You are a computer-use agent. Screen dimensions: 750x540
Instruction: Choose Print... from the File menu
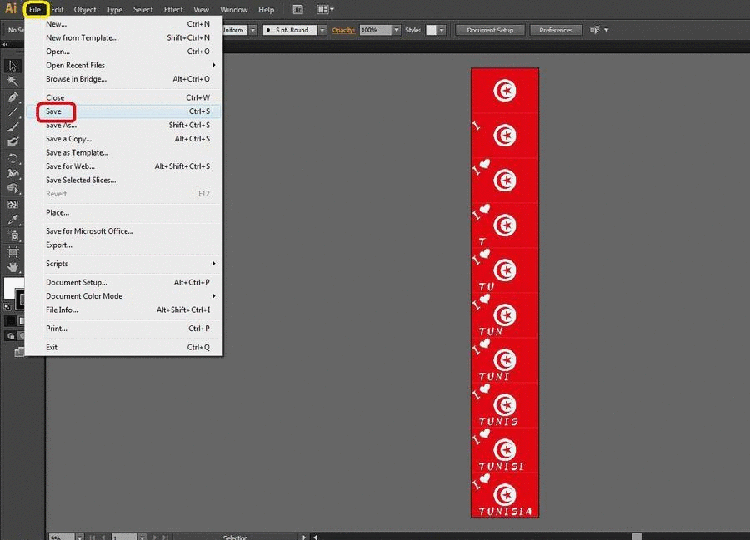124,329
